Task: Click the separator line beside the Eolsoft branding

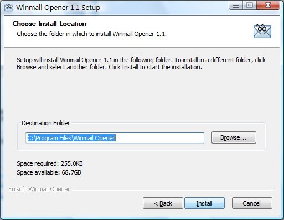Action: pos(173,190)
